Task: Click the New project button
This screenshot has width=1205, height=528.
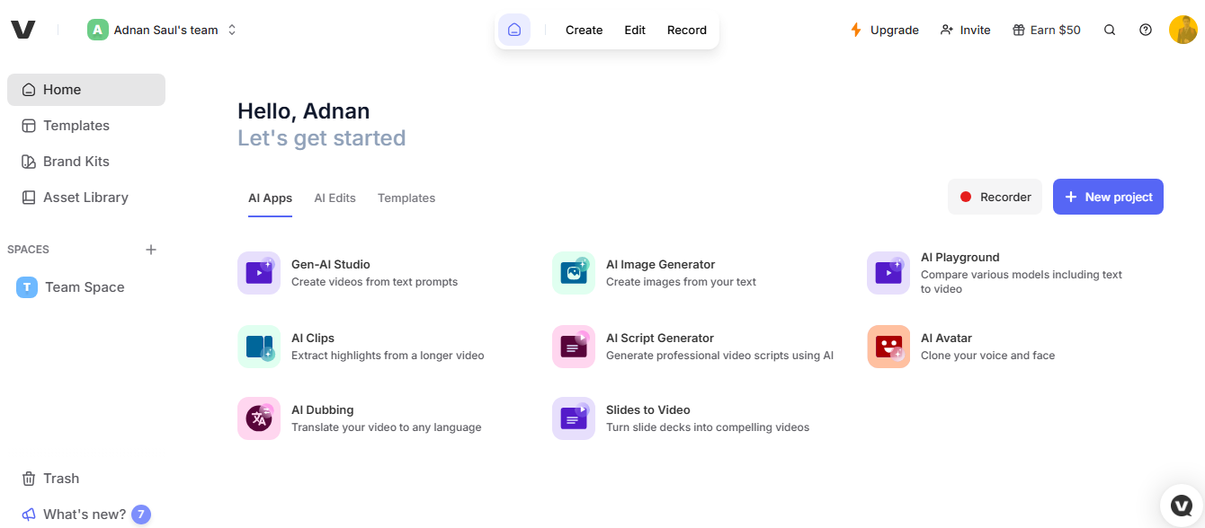Action: point(1108,197)
